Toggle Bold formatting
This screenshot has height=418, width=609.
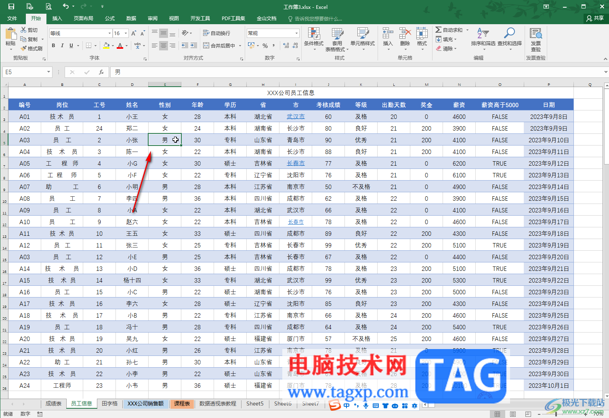[x=53, y=46]
